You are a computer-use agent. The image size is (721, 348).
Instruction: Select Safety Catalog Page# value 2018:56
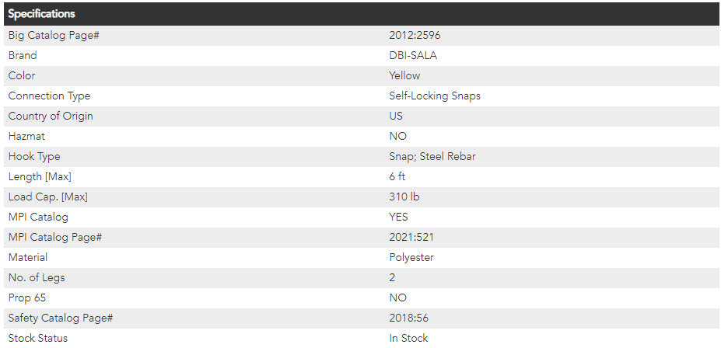408,318
